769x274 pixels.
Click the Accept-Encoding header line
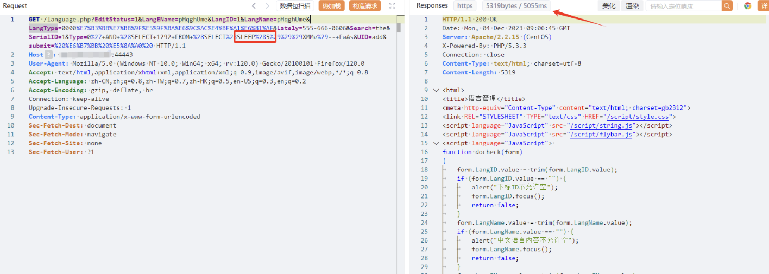[91, 90]
